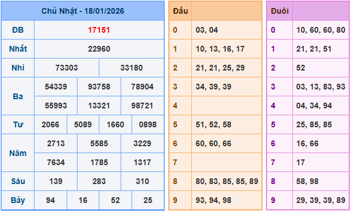This screenshot has height=211, width=351.
Task: Select Ba prize number 93758
Action: coord(99,87)
